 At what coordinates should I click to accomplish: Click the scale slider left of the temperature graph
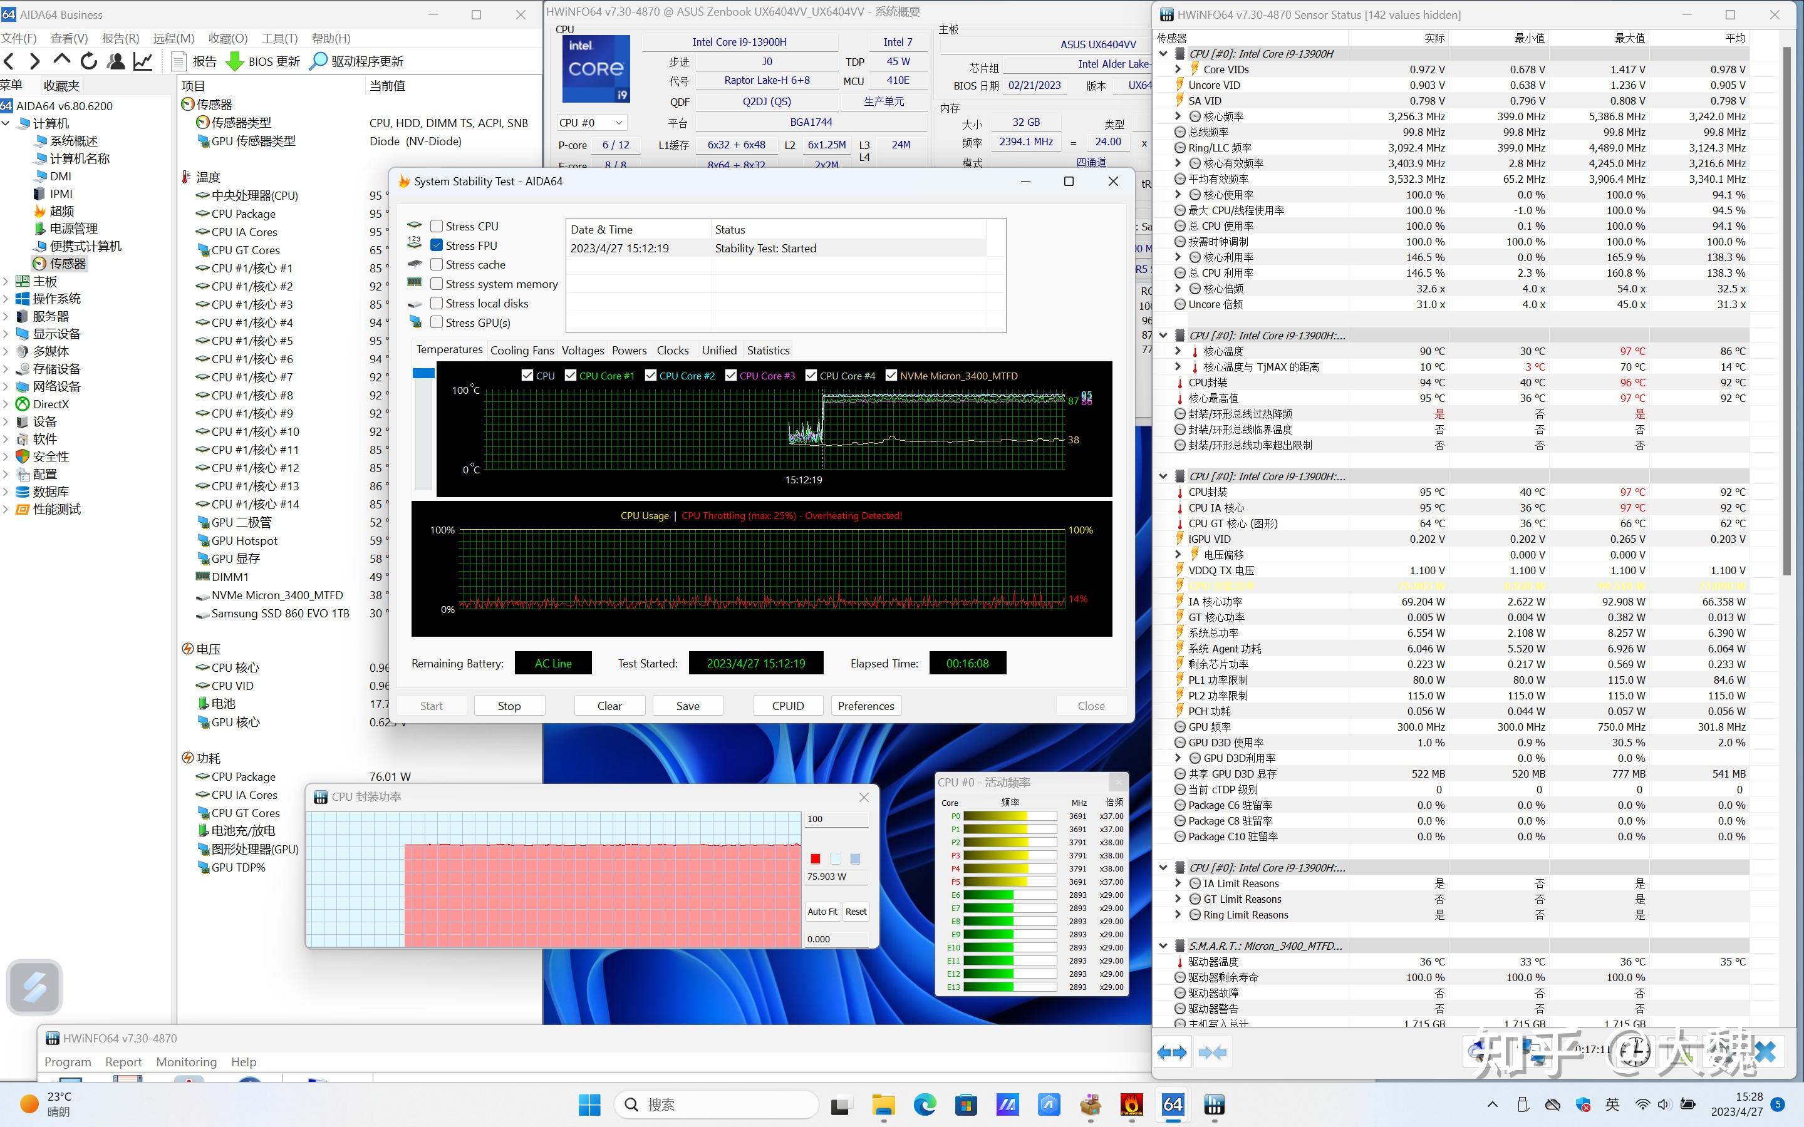point(424,372)
